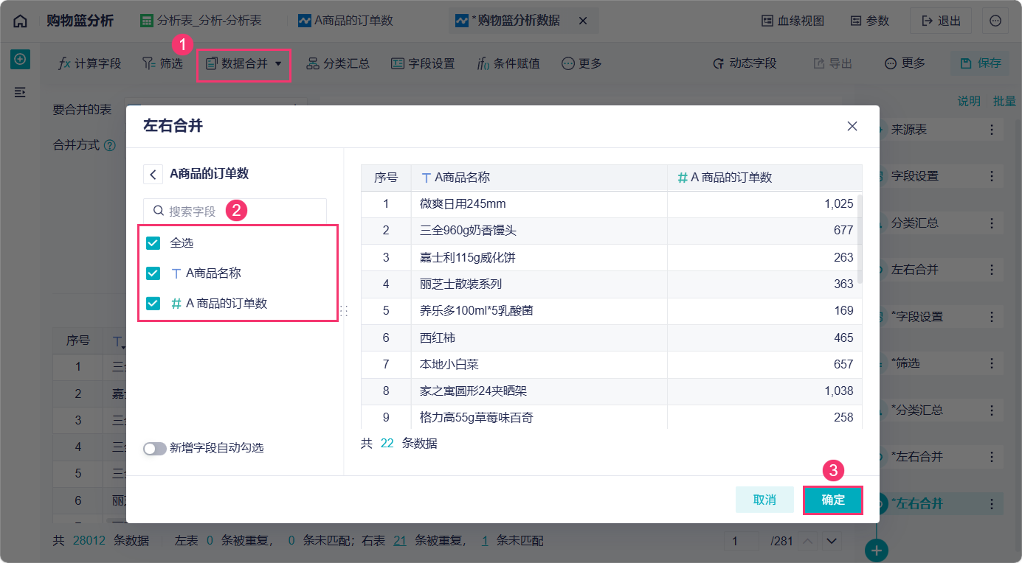
Task: Switch to 分析表_分析-分析表 tab
Action: click(201, 21)
